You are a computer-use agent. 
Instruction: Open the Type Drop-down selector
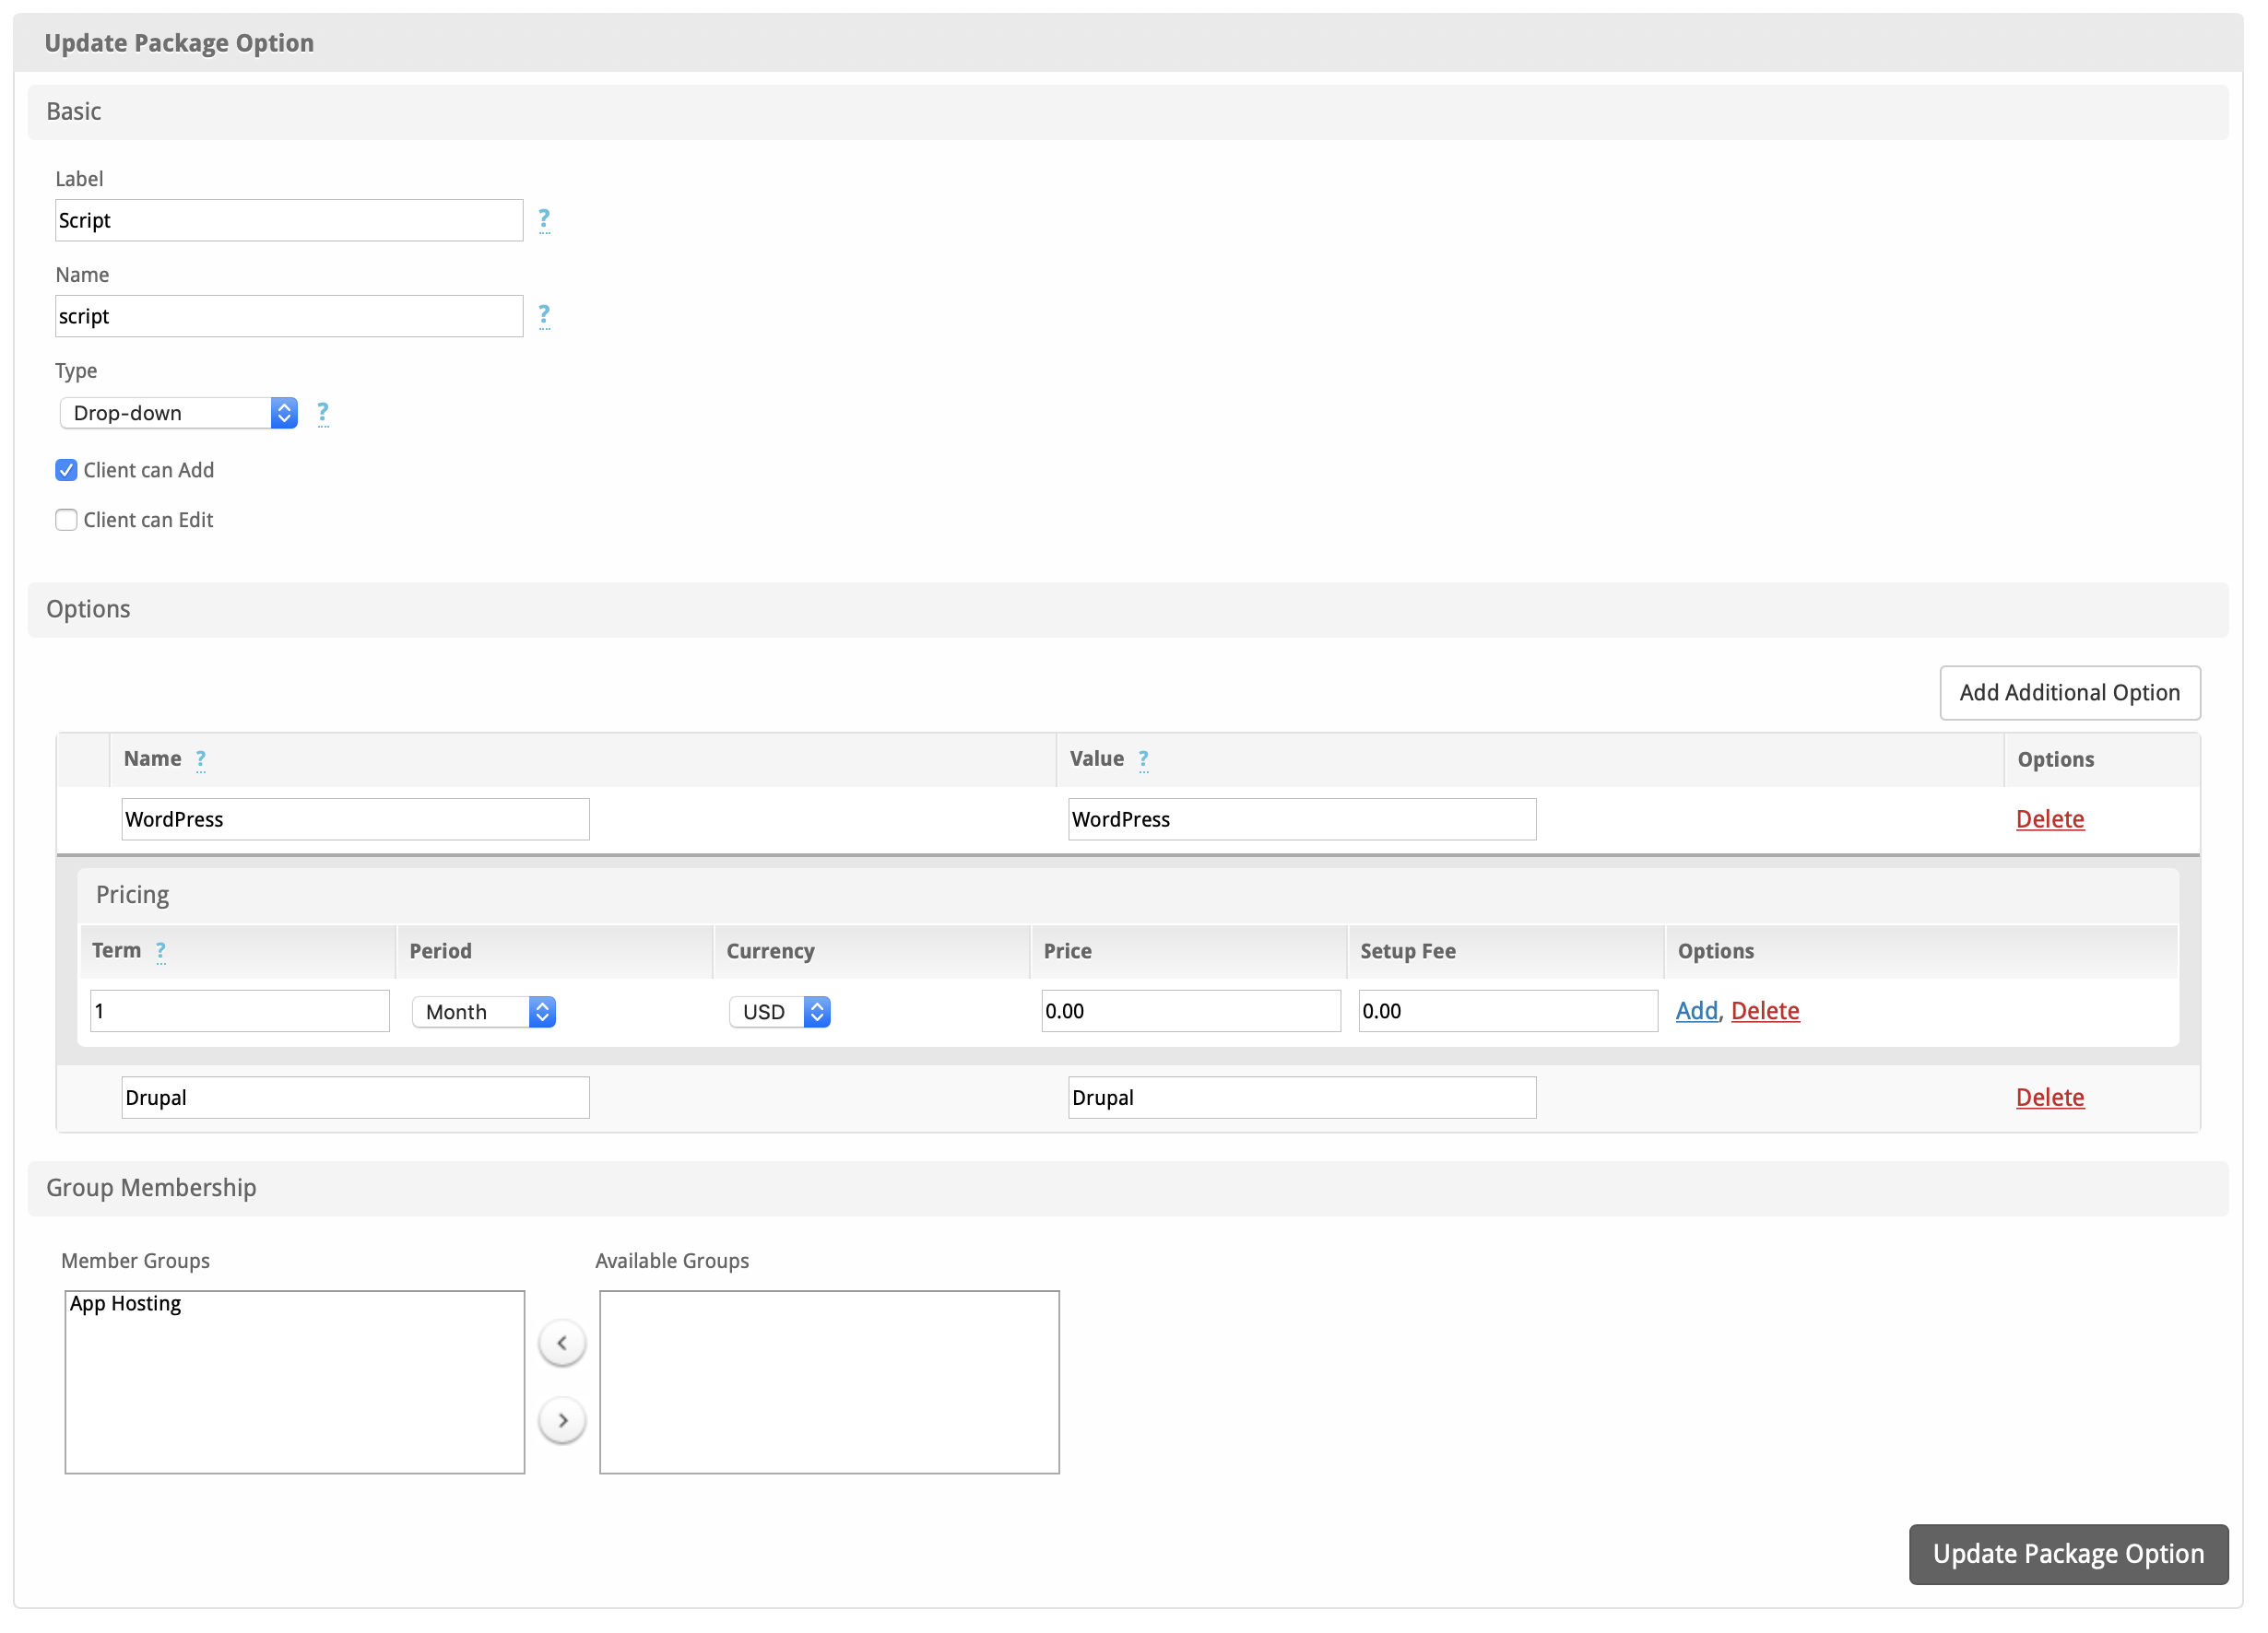[x=179, y=413]
